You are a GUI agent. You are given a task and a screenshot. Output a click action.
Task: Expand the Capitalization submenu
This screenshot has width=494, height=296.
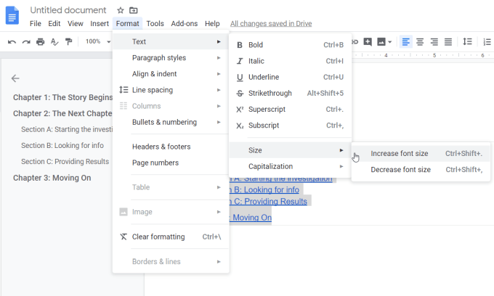[x=290, y=166]
